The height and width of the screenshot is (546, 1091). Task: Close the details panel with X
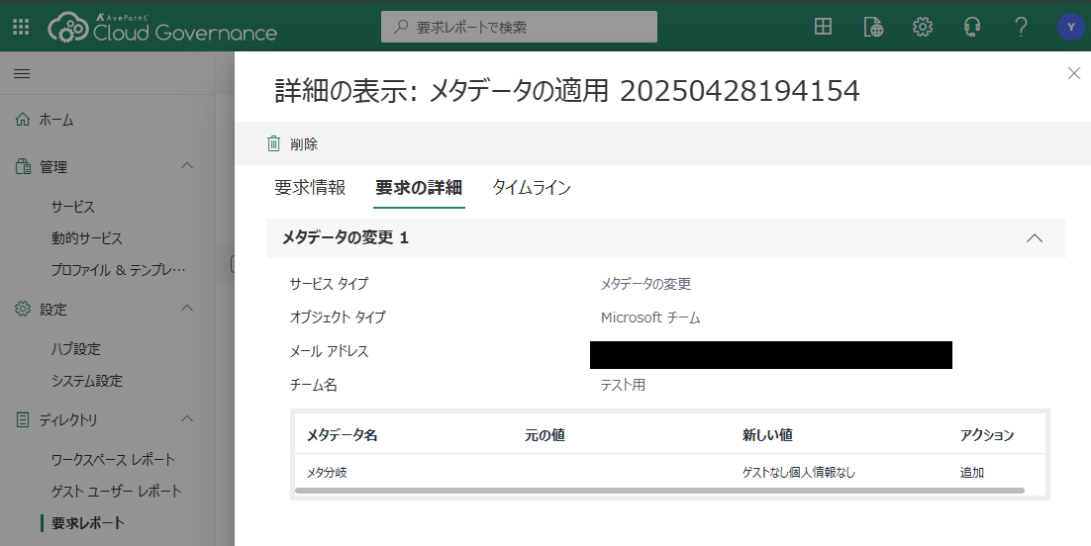point(1073,73)
